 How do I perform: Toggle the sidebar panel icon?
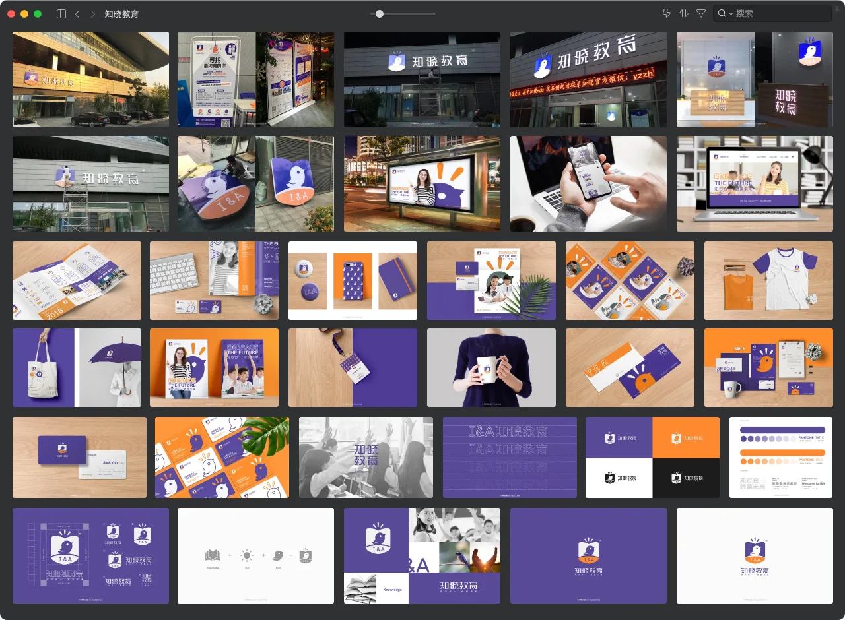(61, 14)
